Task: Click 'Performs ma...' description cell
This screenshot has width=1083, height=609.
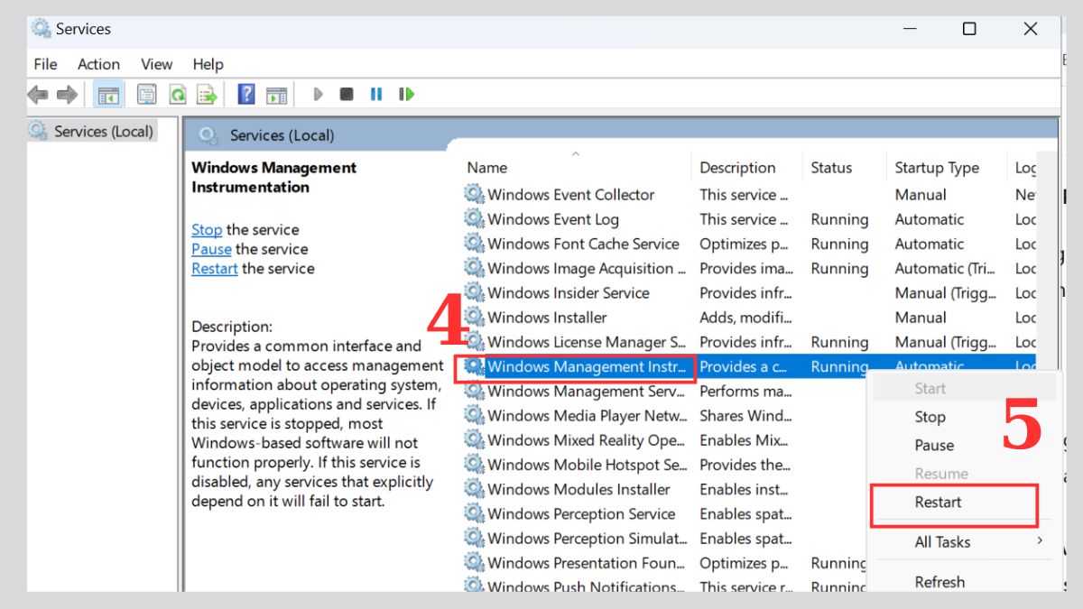Action: point(745,391)
